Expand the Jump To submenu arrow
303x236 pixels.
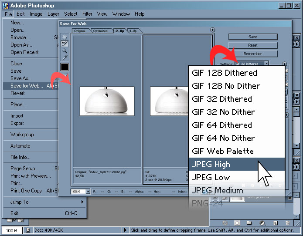click(x=82, y=202)
